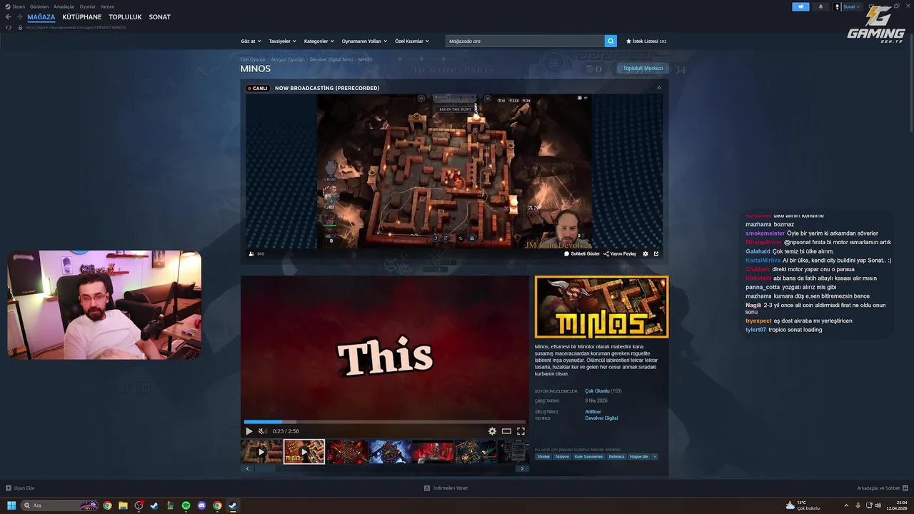Open Spotify from the taskbar

tap(186, 505)
